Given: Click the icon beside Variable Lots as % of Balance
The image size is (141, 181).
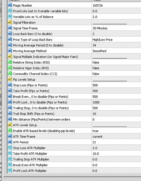Looking at the screenshot, I should (10, 17).
